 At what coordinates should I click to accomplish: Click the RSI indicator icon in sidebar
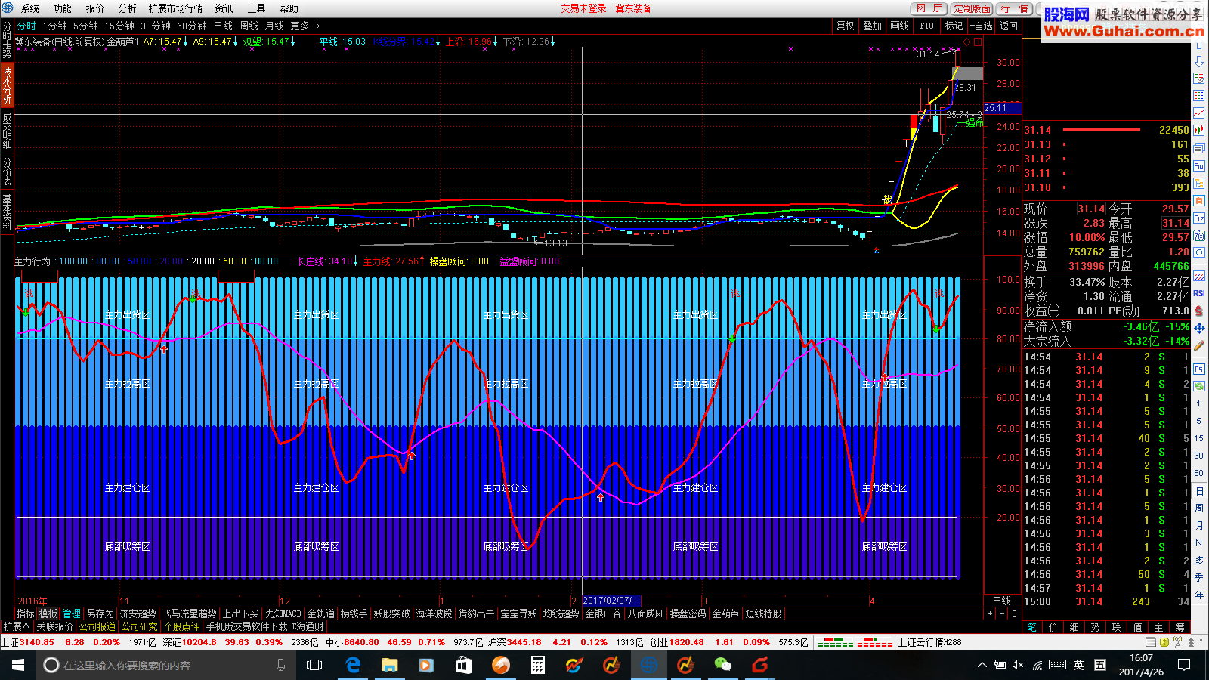[x=1199, y=293]
